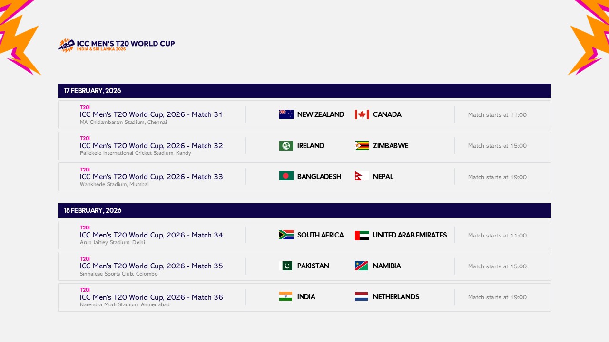Select the T20I label on Match 31
Screen dimensions: 609x342
(85, 107)
